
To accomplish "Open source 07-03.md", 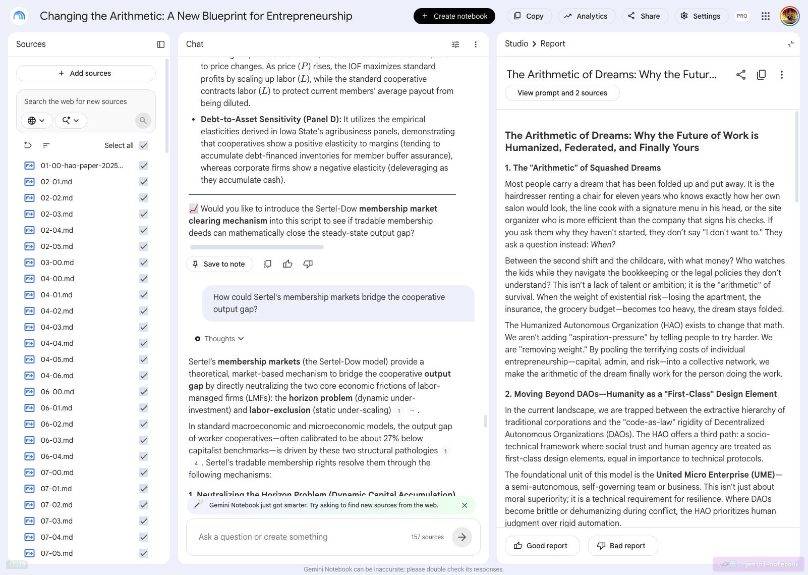I will click(56, 521).
